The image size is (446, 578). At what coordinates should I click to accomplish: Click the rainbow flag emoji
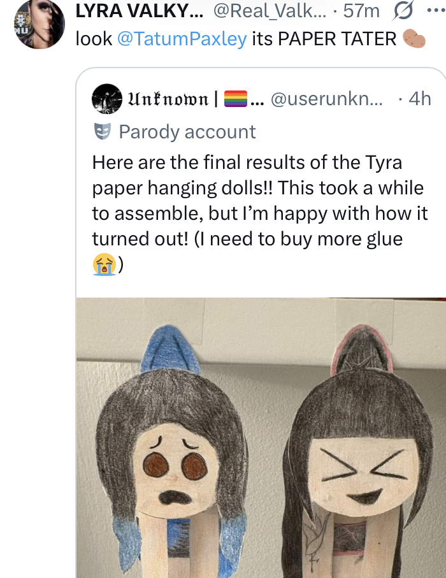236,99
